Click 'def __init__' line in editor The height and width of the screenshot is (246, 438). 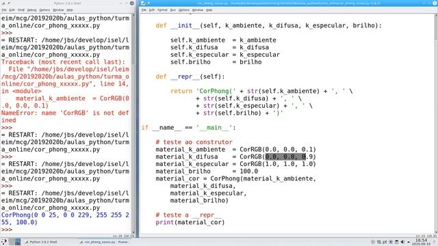pyautogui.click(x=268, y=25)
